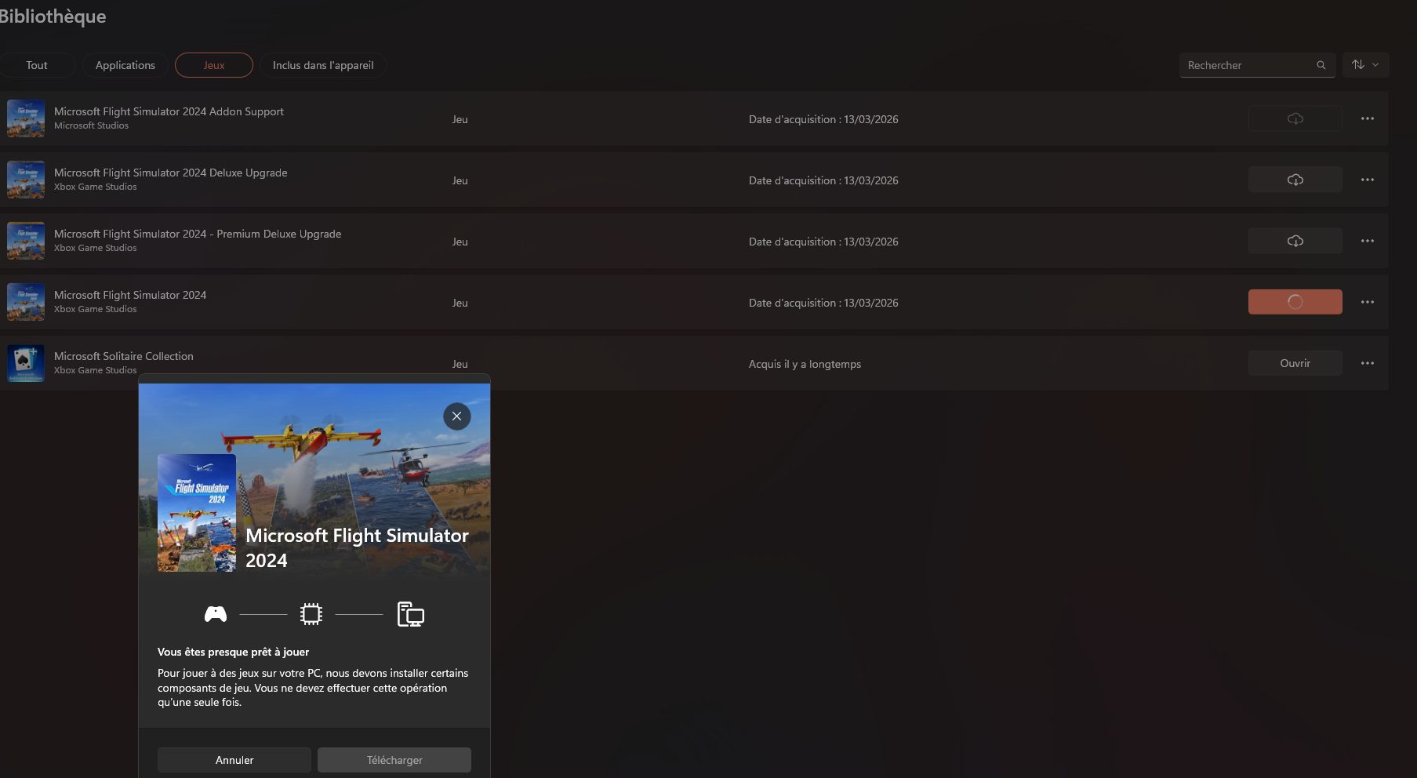The height and width of the screenshot is (778, 1417).
Task: Click the Flight Simulator box art in dialog
Action: (x=197, y=513)
